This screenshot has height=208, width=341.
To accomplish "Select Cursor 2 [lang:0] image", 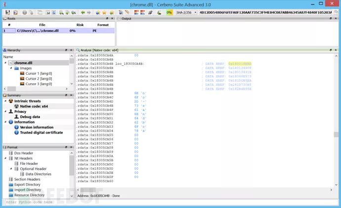I will pyautogui.click(x=36, y=79).
